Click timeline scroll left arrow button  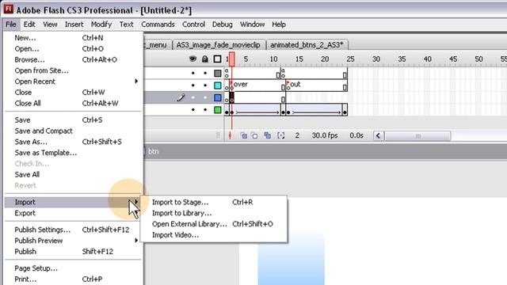pyautogui.click(x=379, y=135)
